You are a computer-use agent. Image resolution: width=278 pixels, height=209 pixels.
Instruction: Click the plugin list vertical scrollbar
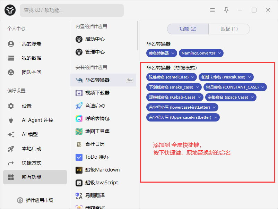coord(138,36)
